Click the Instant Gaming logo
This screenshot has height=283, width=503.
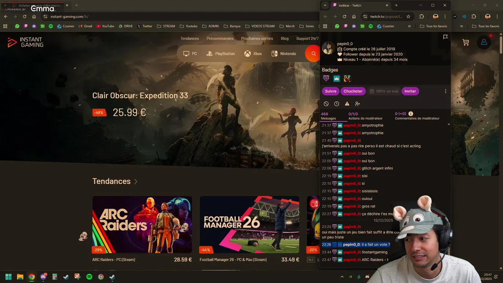tap(26, 42)
